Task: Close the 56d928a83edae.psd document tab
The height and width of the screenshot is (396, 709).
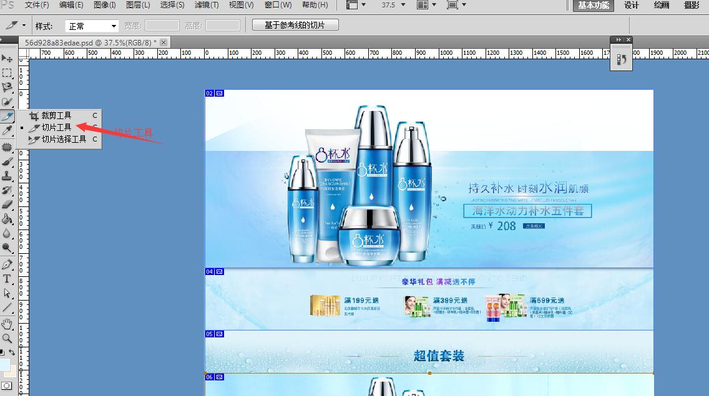Action: (x=164, y=42)
